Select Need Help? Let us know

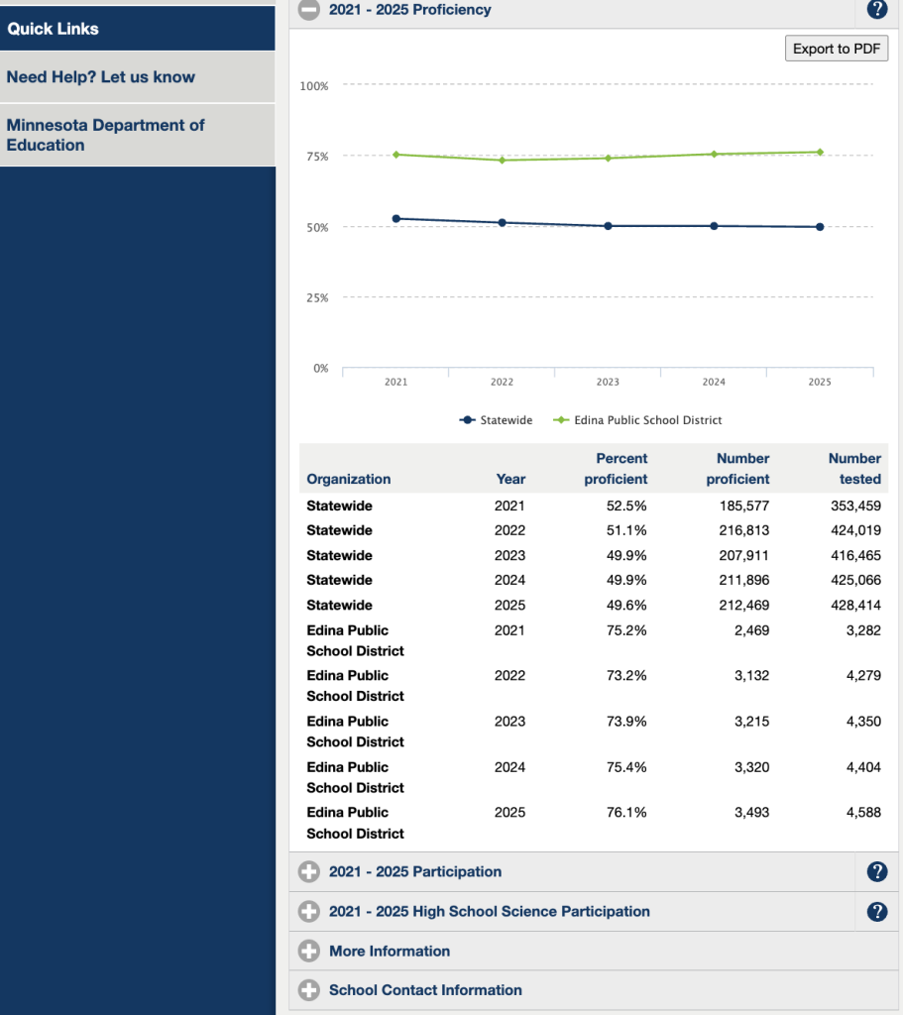101,77
